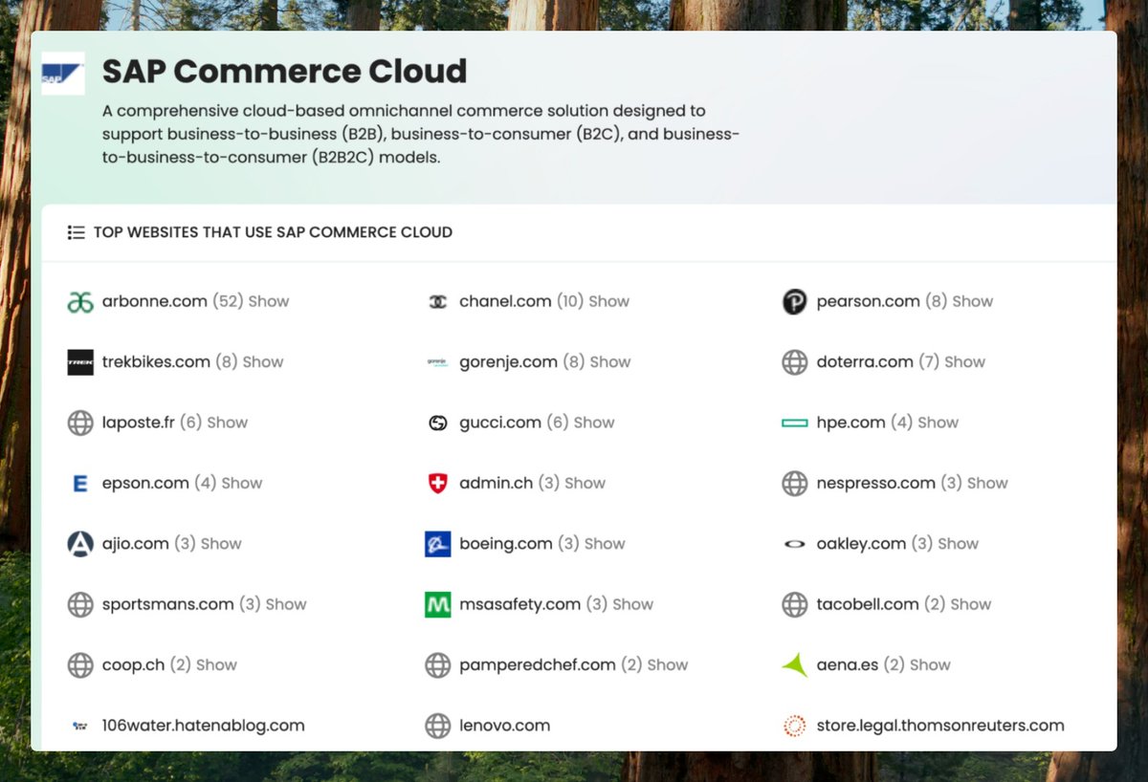Expand Show for nespresso.com

point(987,483)
